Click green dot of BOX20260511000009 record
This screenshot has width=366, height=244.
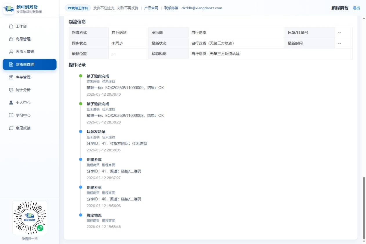tap(81, 76)
